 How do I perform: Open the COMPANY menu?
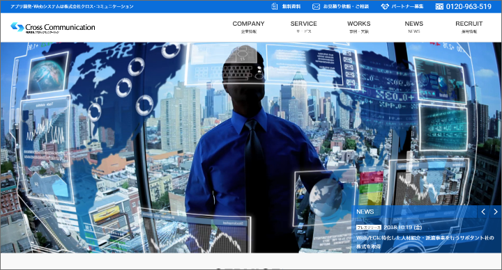pyautogui.click(x=248, y=27)
